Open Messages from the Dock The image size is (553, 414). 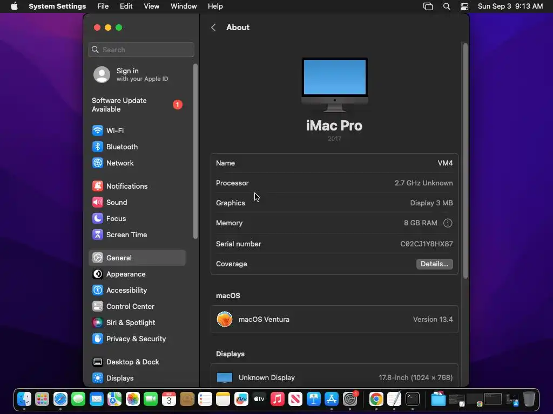pyautogui.click(x=78, y=399)
